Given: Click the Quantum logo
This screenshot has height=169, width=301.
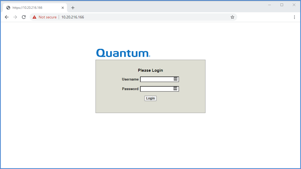Looking at the screenshot, I should click(123, 53).
